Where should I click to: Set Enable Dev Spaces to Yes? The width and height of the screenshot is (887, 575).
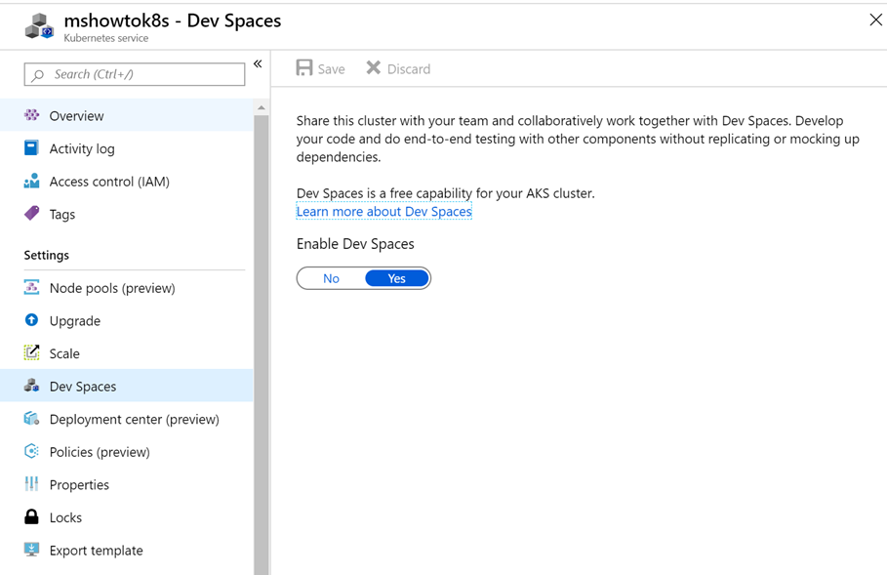[x=396, y=278]
